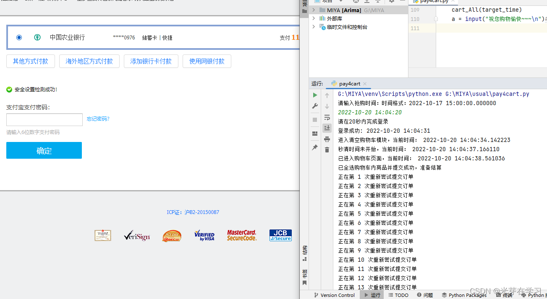Rerun pay4cart with green play icon
The image size is (547, 299).
(315, 95)
